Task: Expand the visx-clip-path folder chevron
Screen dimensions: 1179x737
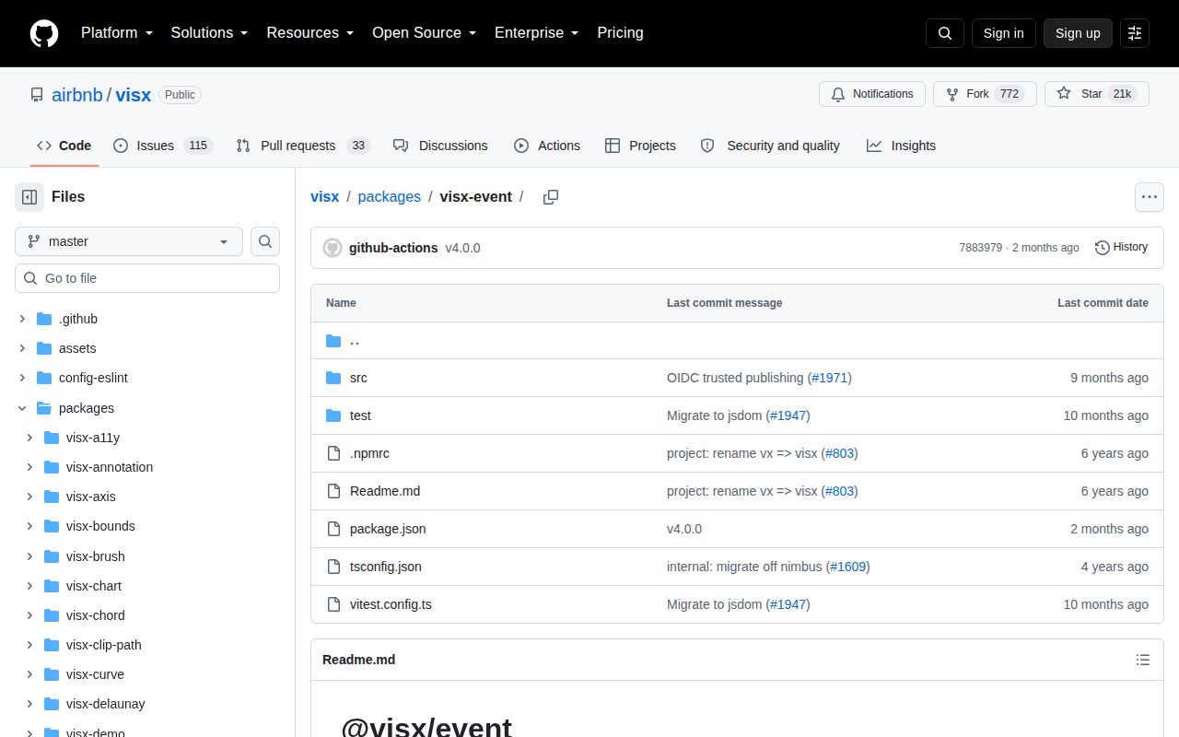Action: tap(29, 645)
